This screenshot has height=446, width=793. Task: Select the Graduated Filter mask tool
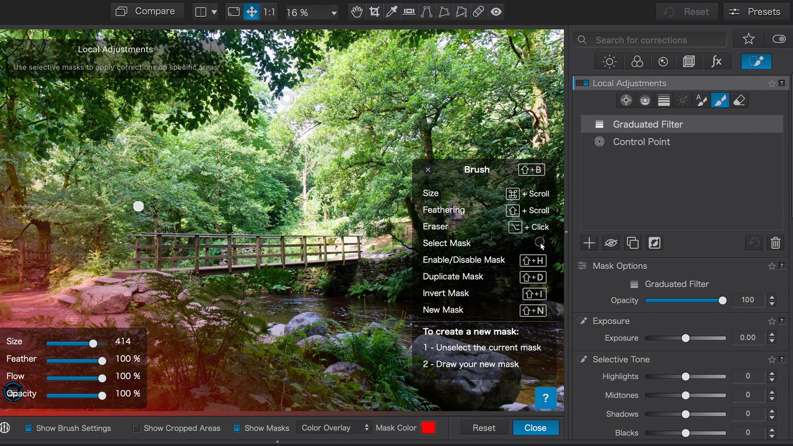(664, 100)
